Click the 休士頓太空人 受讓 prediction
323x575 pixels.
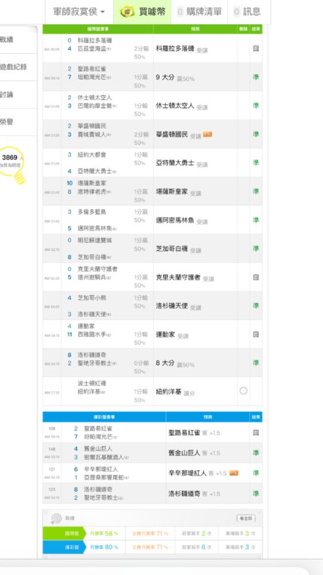(x=182, y=106)
